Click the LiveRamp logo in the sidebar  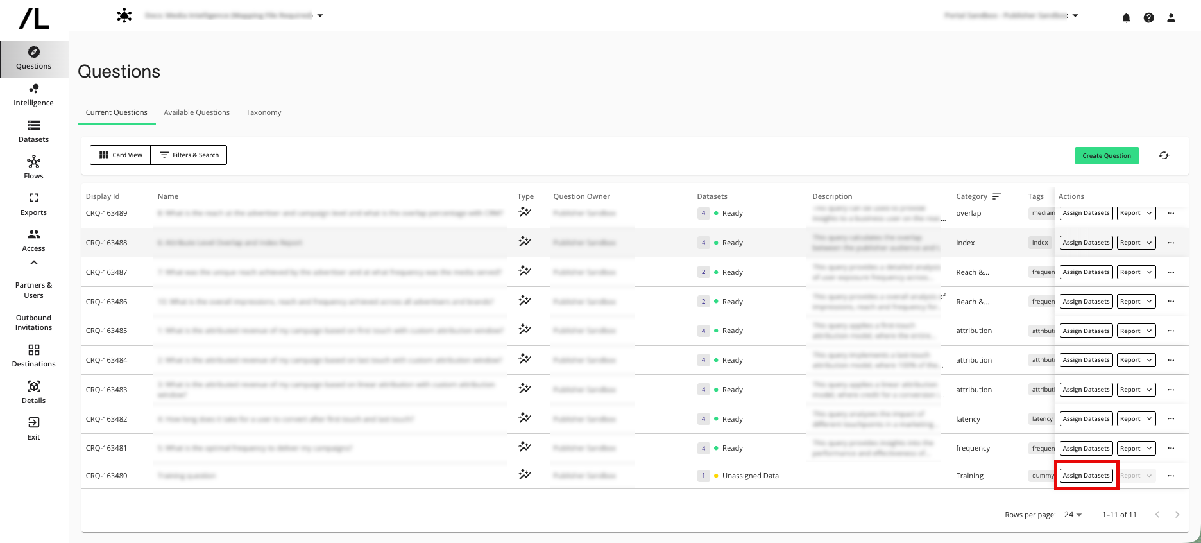pyautogui.click(x=34, y=19)
